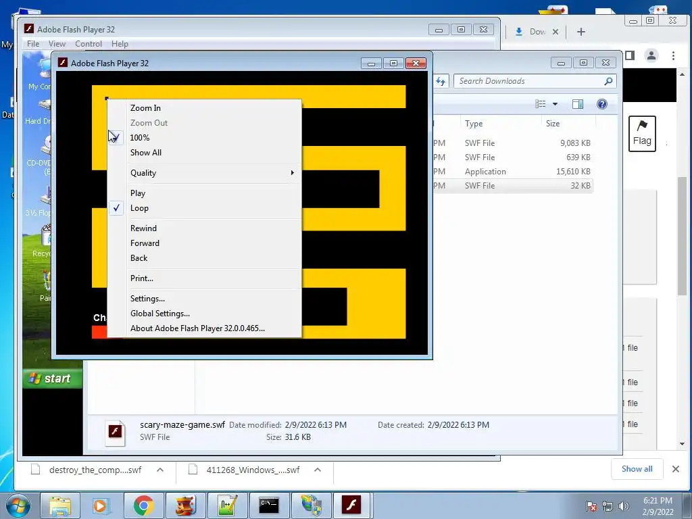
Task: Expand options for destroy_the_comp....swf download
Action: 160,470
